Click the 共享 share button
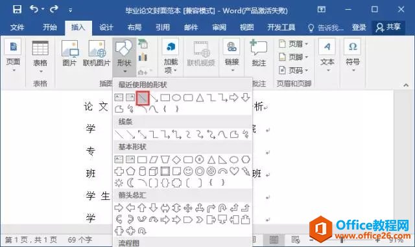This screenshot has height=247, width=415. click(x=388, y=27)
